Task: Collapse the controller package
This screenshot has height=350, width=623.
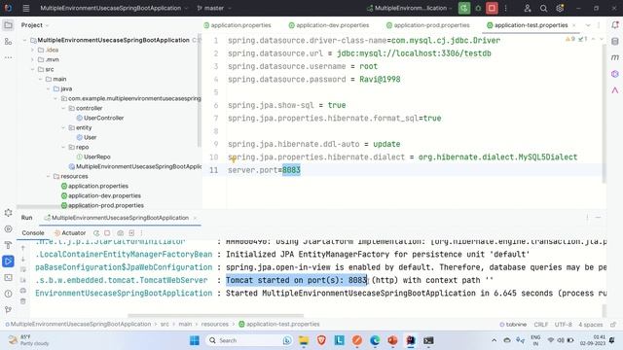Action: 63,108
